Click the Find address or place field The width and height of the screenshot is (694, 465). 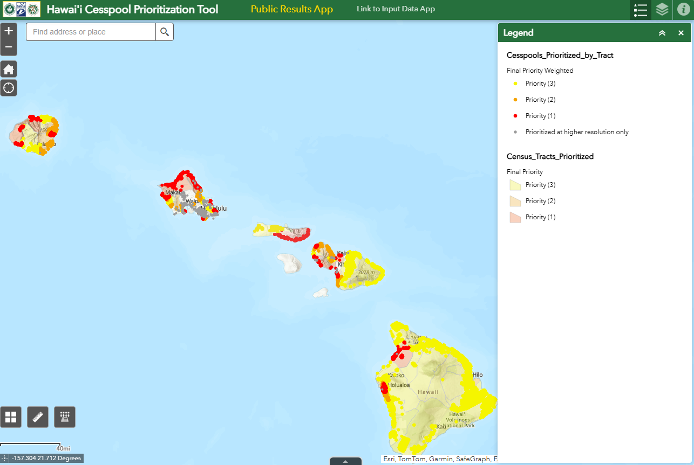(91, 32)
